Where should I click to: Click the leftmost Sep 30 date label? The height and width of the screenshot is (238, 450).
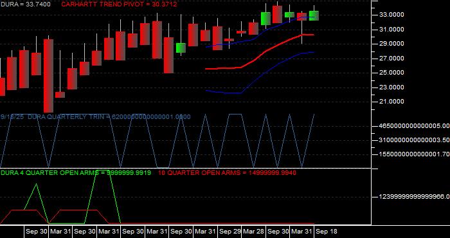36,232
